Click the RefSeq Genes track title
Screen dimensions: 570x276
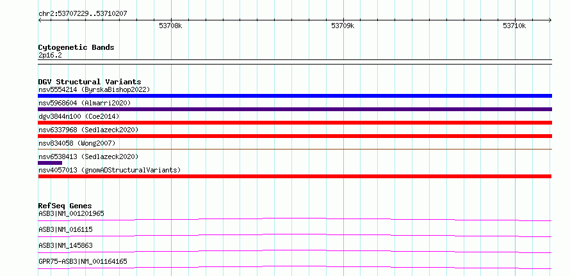click(x=65, y=206)
